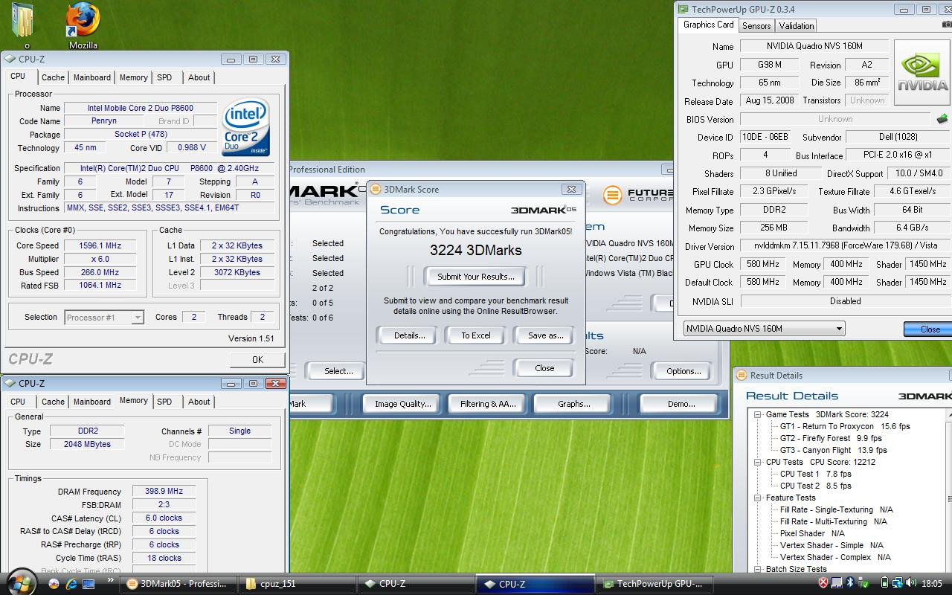Click the display monitor tray icon
The image size is (952, 595).
point(837,583)
